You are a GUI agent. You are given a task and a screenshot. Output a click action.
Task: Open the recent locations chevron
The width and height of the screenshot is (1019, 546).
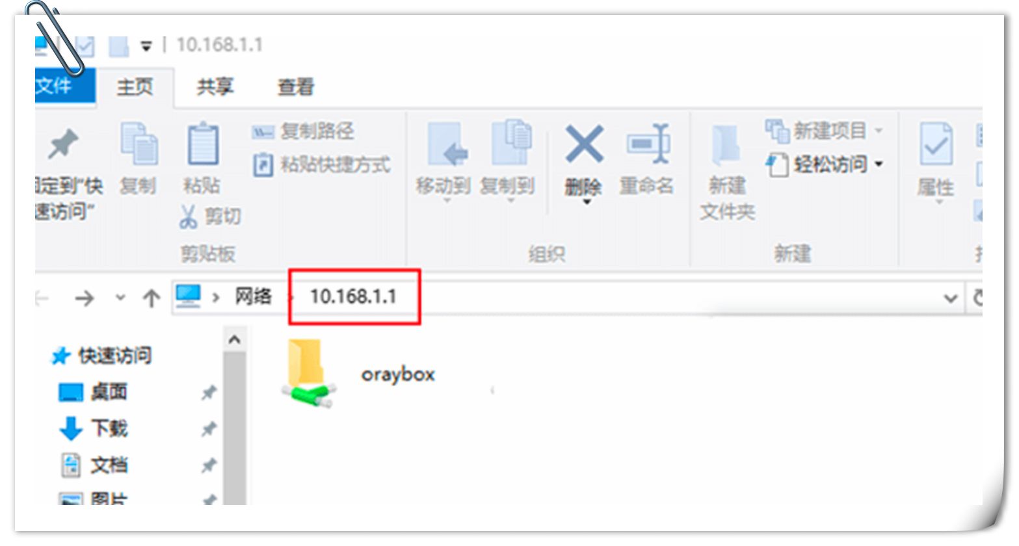[120, 298]
